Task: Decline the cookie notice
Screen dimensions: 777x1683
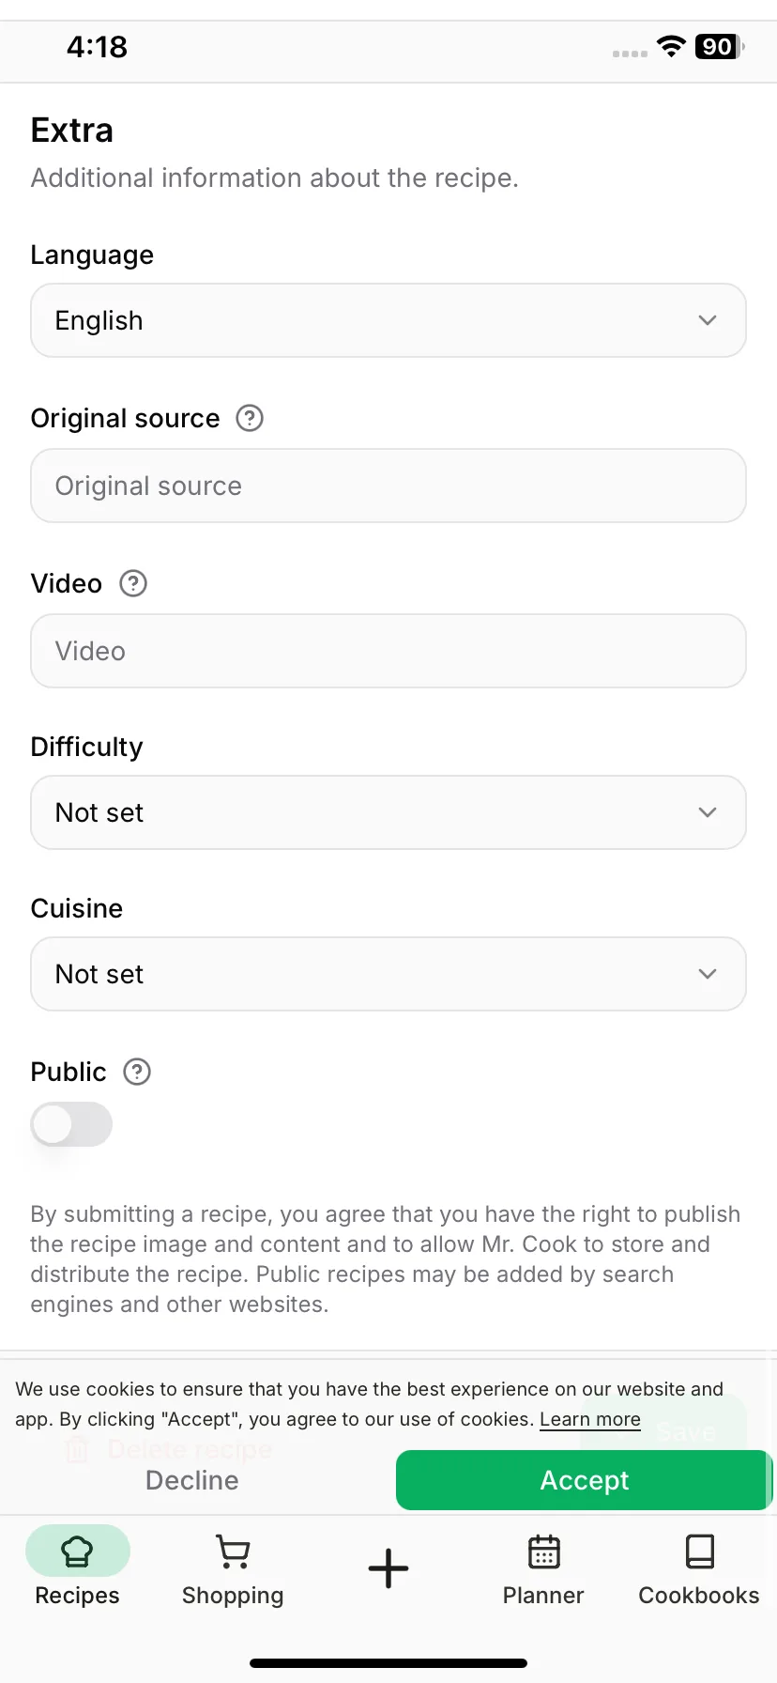Action: (192, 1480)
